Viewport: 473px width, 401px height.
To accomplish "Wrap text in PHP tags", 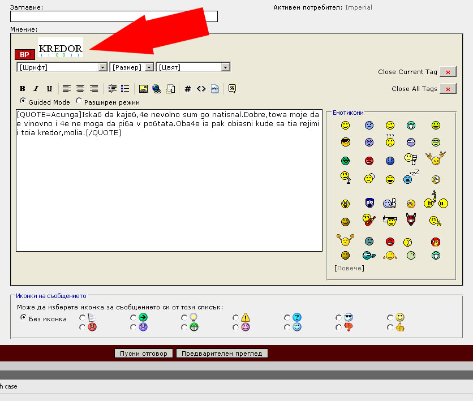I will pyautogui.click(x=214, y=89).
